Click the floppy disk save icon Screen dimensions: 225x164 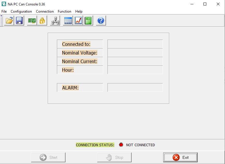20,21
